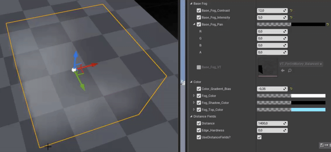Click the Fog_Top_Color label
Screen dimensions: 331x152
pos(212,110)
